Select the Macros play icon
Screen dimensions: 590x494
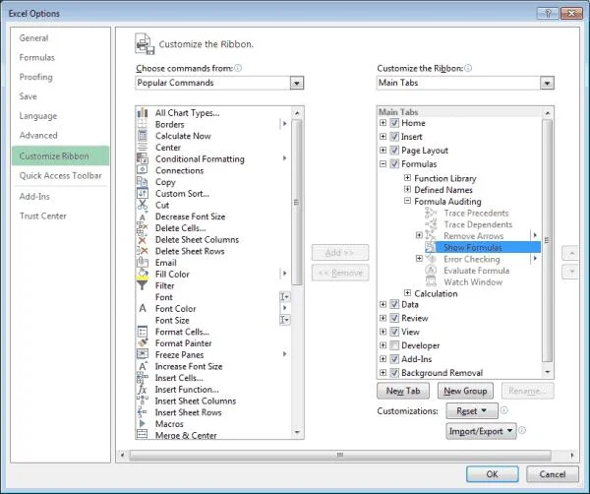coord(143,423)
